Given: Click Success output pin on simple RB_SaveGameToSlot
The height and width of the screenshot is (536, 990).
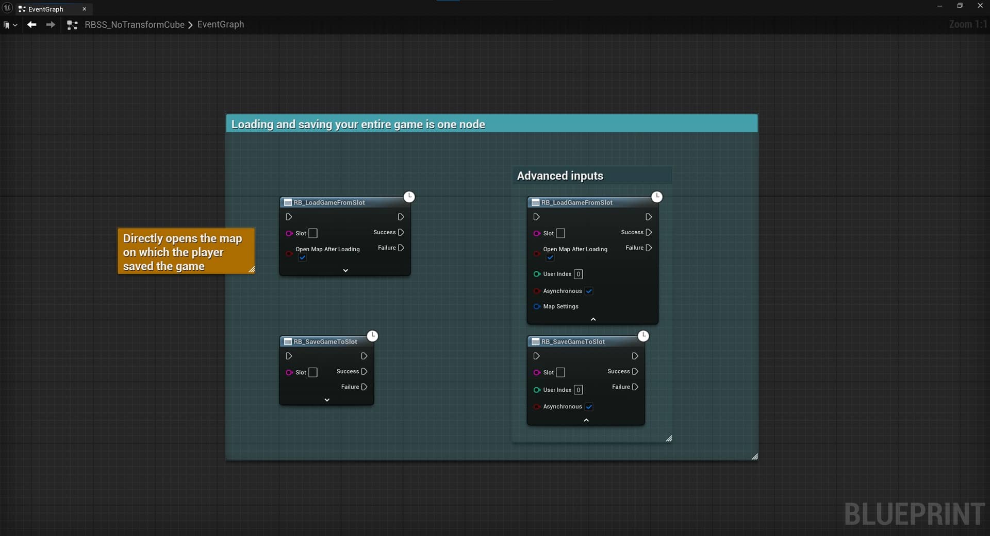Looking at the screenshot, I should coord(364,371).
